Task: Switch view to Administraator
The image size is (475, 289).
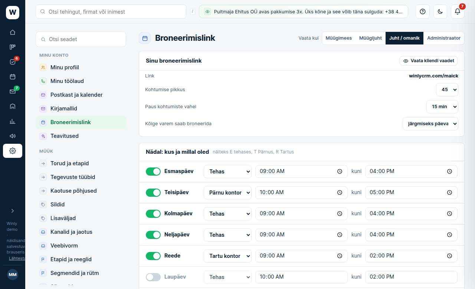Action: tap(443, 38)
